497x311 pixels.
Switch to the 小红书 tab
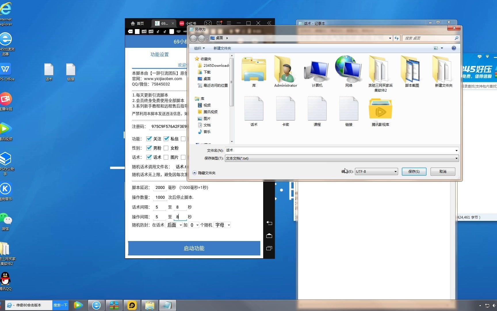188,23
